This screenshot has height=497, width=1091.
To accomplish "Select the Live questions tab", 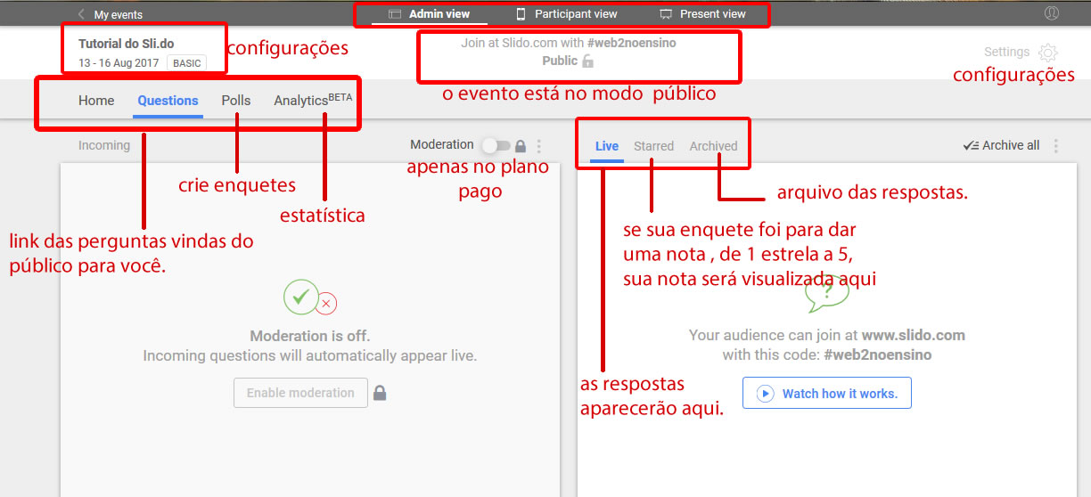I will 607,146.
